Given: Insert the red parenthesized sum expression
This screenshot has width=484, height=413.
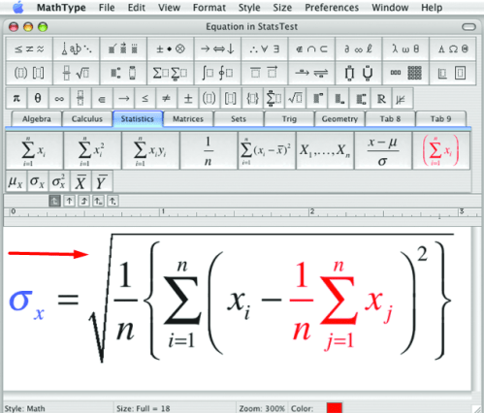Looking at the screenshot, I should (x=441, y=150).
